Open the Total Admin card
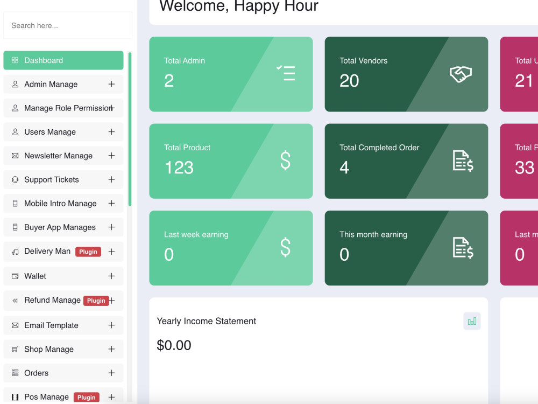The height and width of the screenshot is (404, 538). coord(231,74)
